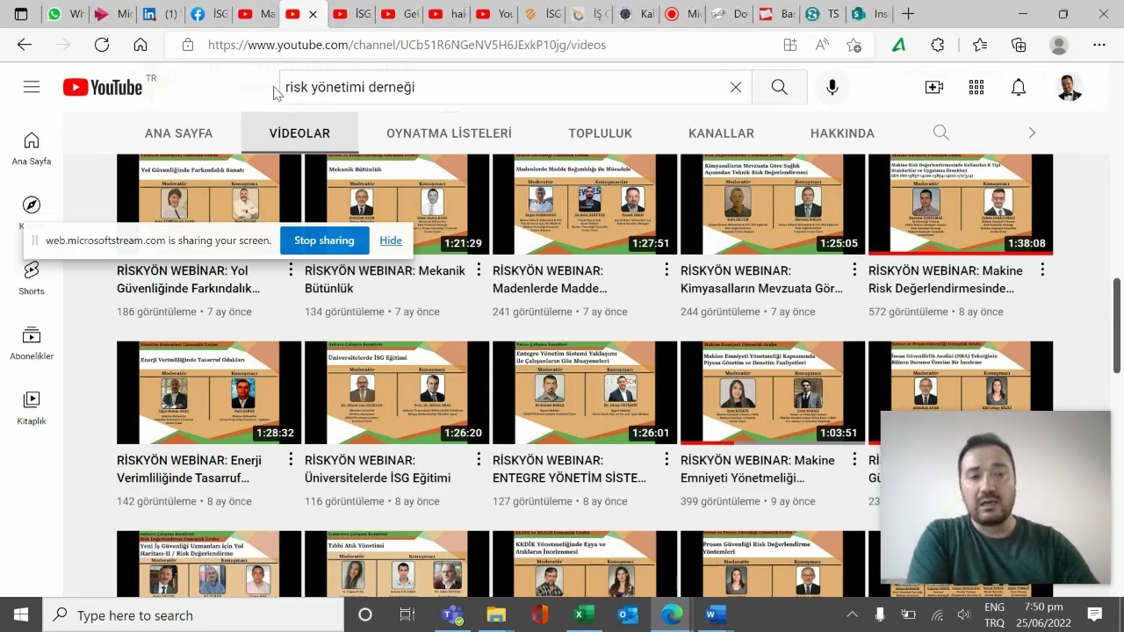Screen dimensions: 1124x632
Task: Start voice search with the microphone
Action: click(x=832, y=87)
